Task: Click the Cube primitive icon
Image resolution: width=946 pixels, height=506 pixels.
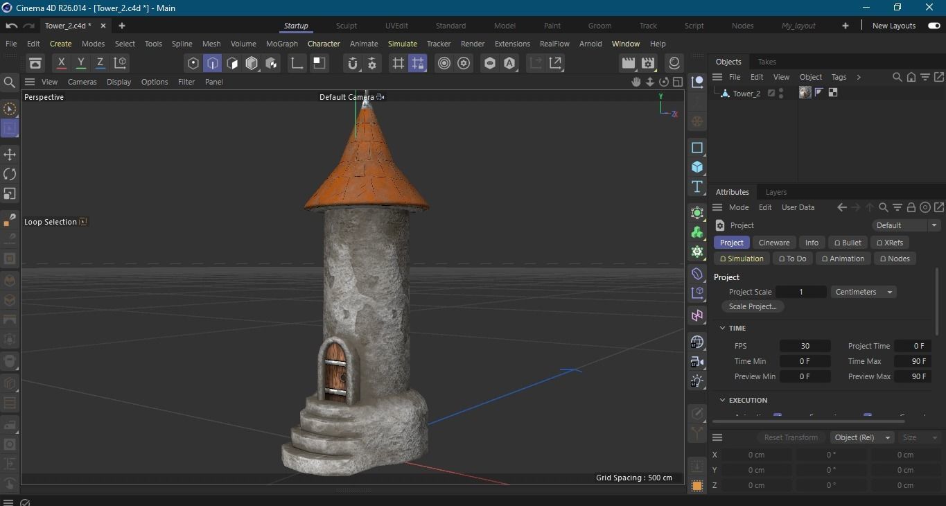Action: pyautogui.click(x=697, y=167)
